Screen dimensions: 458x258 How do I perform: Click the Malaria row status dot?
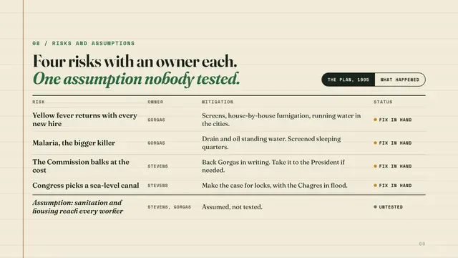375,143
